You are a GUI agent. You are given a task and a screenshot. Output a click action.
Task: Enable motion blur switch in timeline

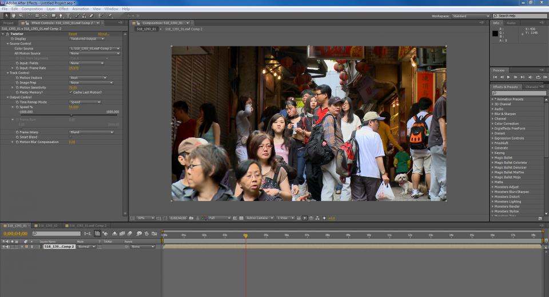point(130,233)
